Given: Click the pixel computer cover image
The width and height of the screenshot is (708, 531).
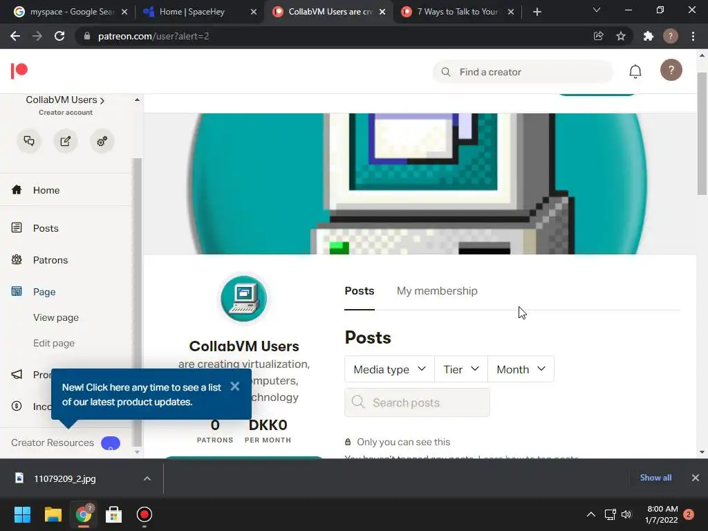Looking at the screenshot, I should click(420, 183).
